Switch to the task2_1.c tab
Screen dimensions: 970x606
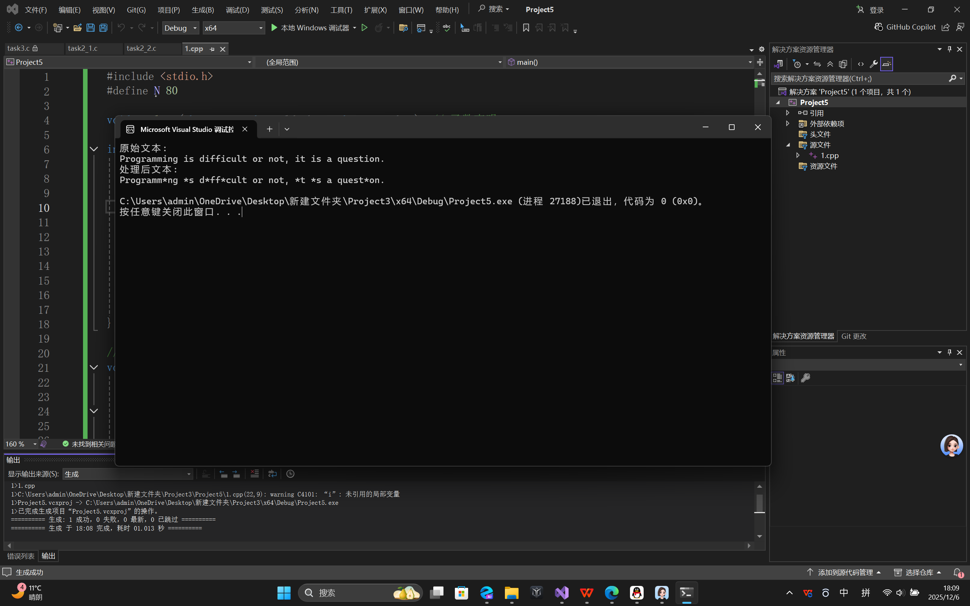83,49
